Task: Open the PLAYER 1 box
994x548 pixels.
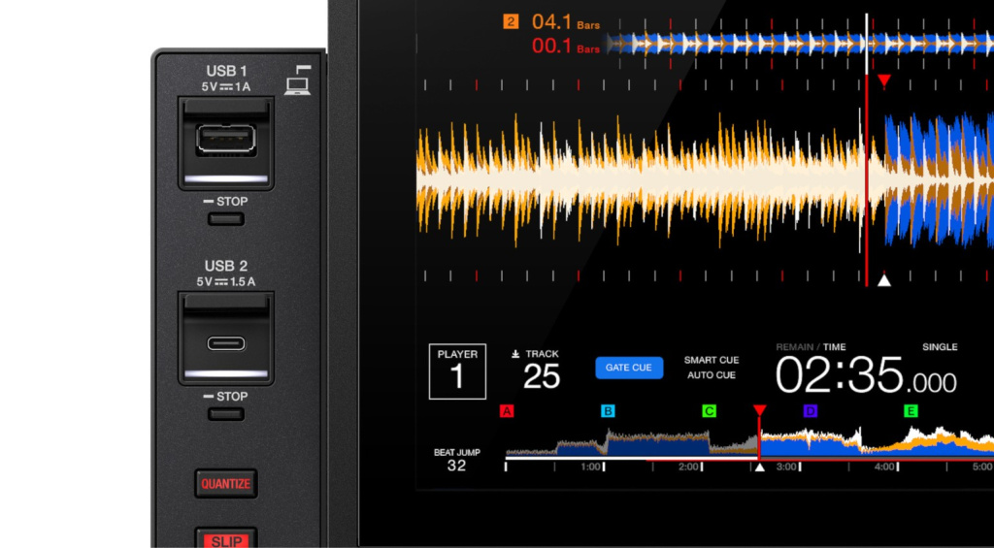Action: pos(457,371)
